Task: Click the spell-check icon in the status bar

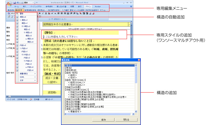Action: [x=31, y=100]
